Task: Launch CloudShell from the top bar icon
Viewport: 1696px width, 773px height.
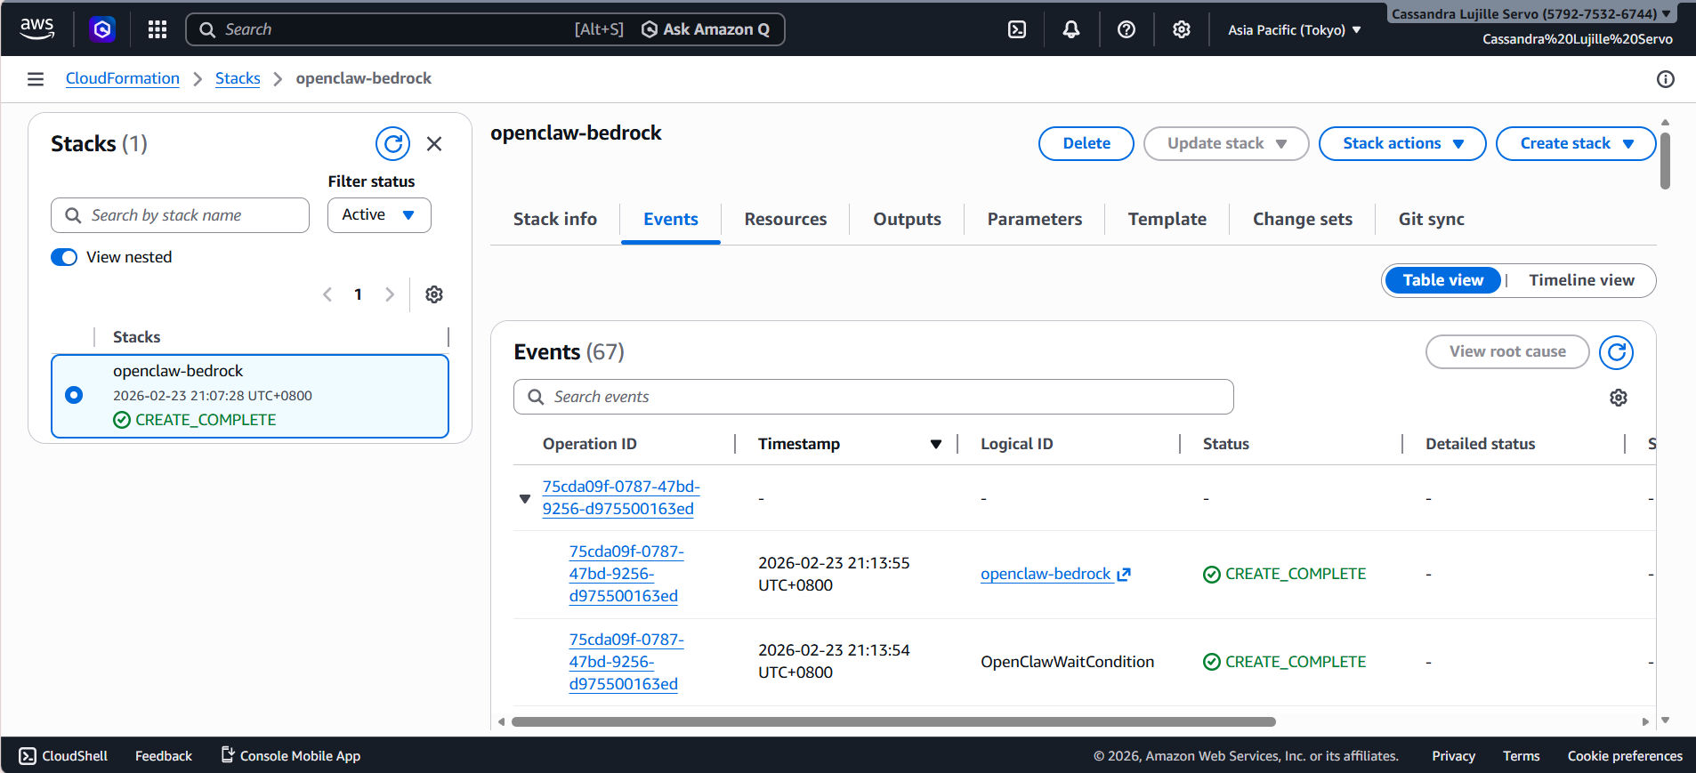Action: click(x=1017, y=29)
